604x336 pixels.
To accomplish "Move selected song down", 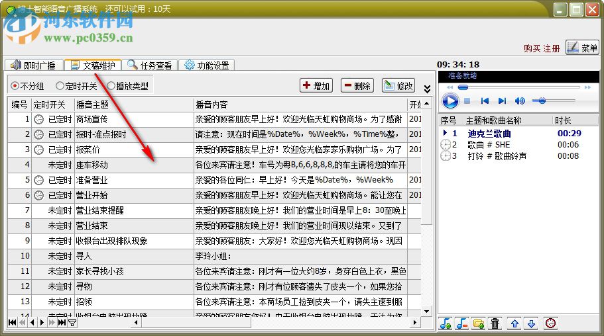I will [531, 323].
